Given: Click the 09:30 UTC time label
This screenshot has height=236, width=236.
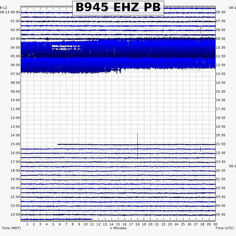Looking at the screenshot, I should click(221, 39).
